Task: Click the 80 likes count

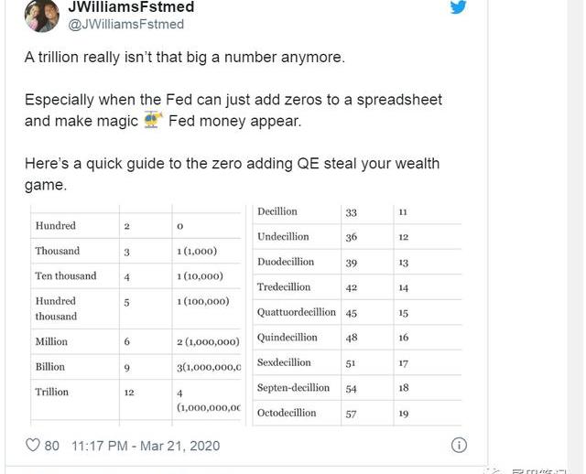Action: coord(52,446)
